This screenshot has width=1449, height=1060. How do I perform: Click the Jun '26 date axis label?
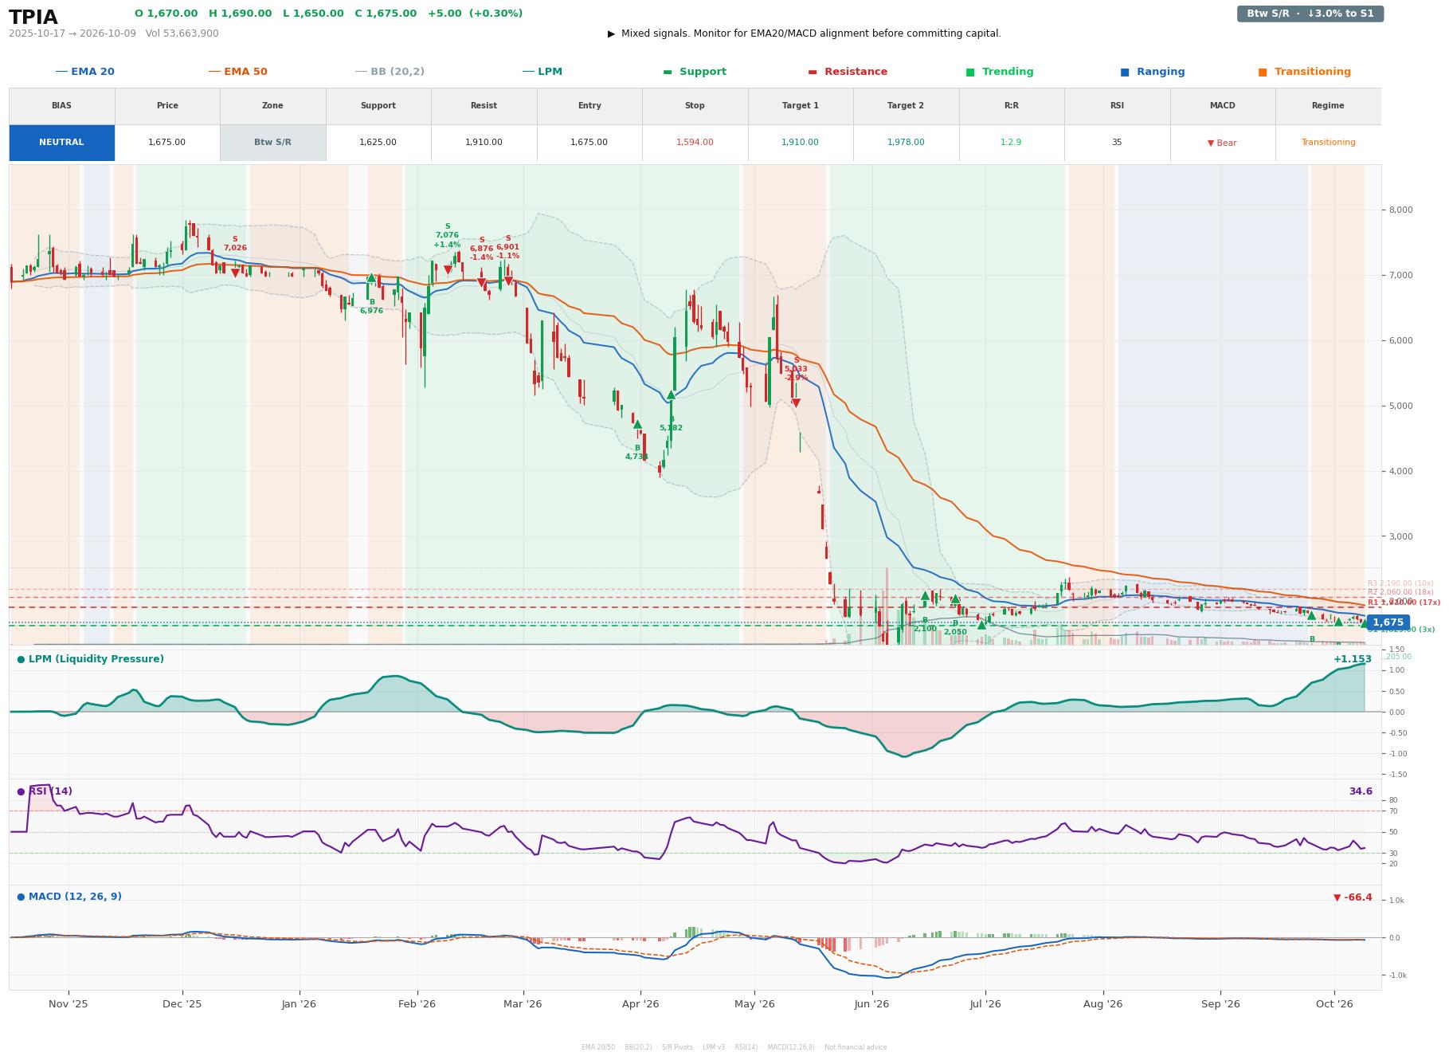click(x=871, y=1004)
